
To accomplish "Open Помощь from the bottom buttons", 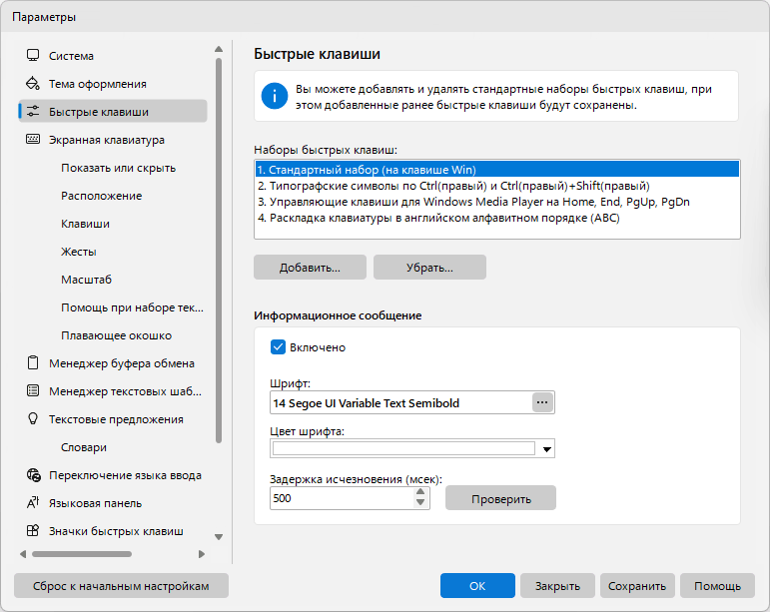I will pos(717,585).
